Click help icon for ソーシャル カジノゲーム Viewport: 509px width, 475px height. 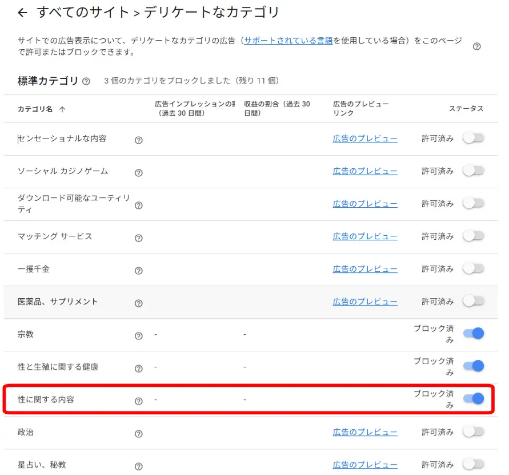click(138, 173)
